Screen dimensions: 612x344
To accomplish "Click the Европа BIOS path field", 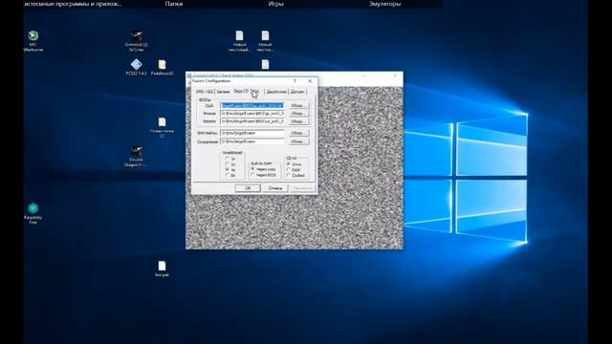I will point(252,121).
